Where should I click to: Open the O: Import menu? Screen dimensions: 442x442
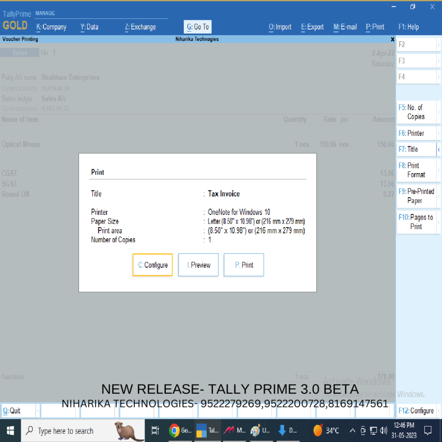click(x=280, y=27)
